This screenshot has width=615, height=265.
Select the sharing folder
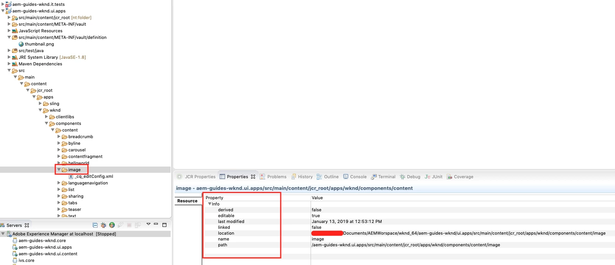(76, 196)
